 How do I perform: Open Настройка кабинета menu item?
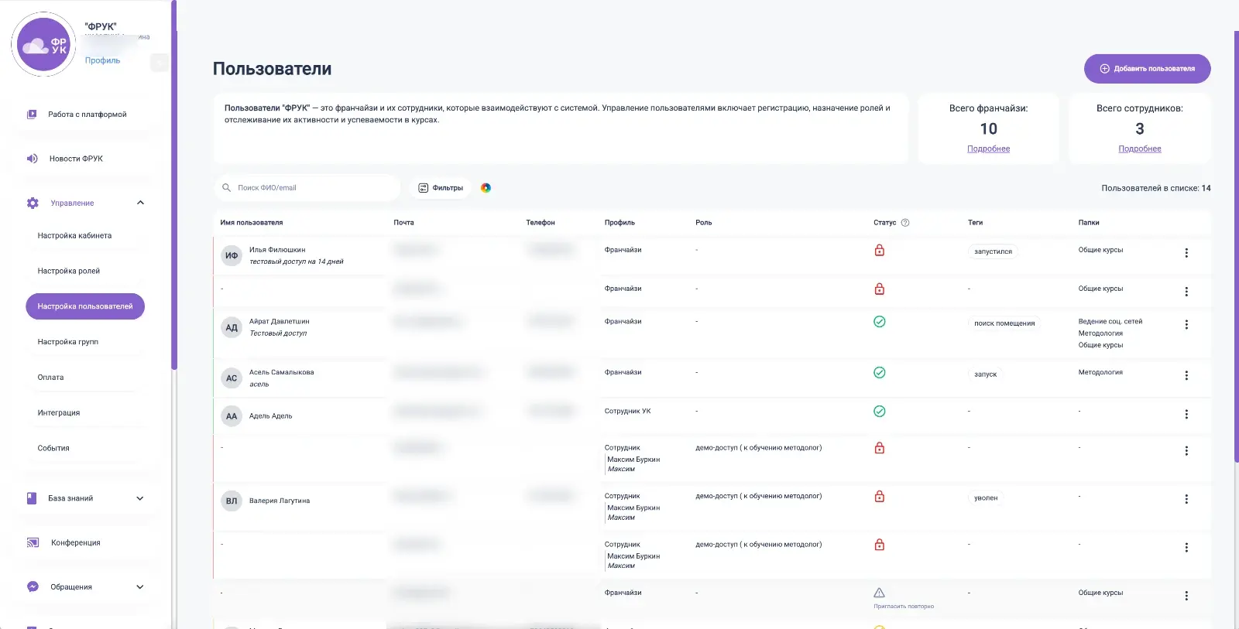pyautogui.click(x=74, y=236)
